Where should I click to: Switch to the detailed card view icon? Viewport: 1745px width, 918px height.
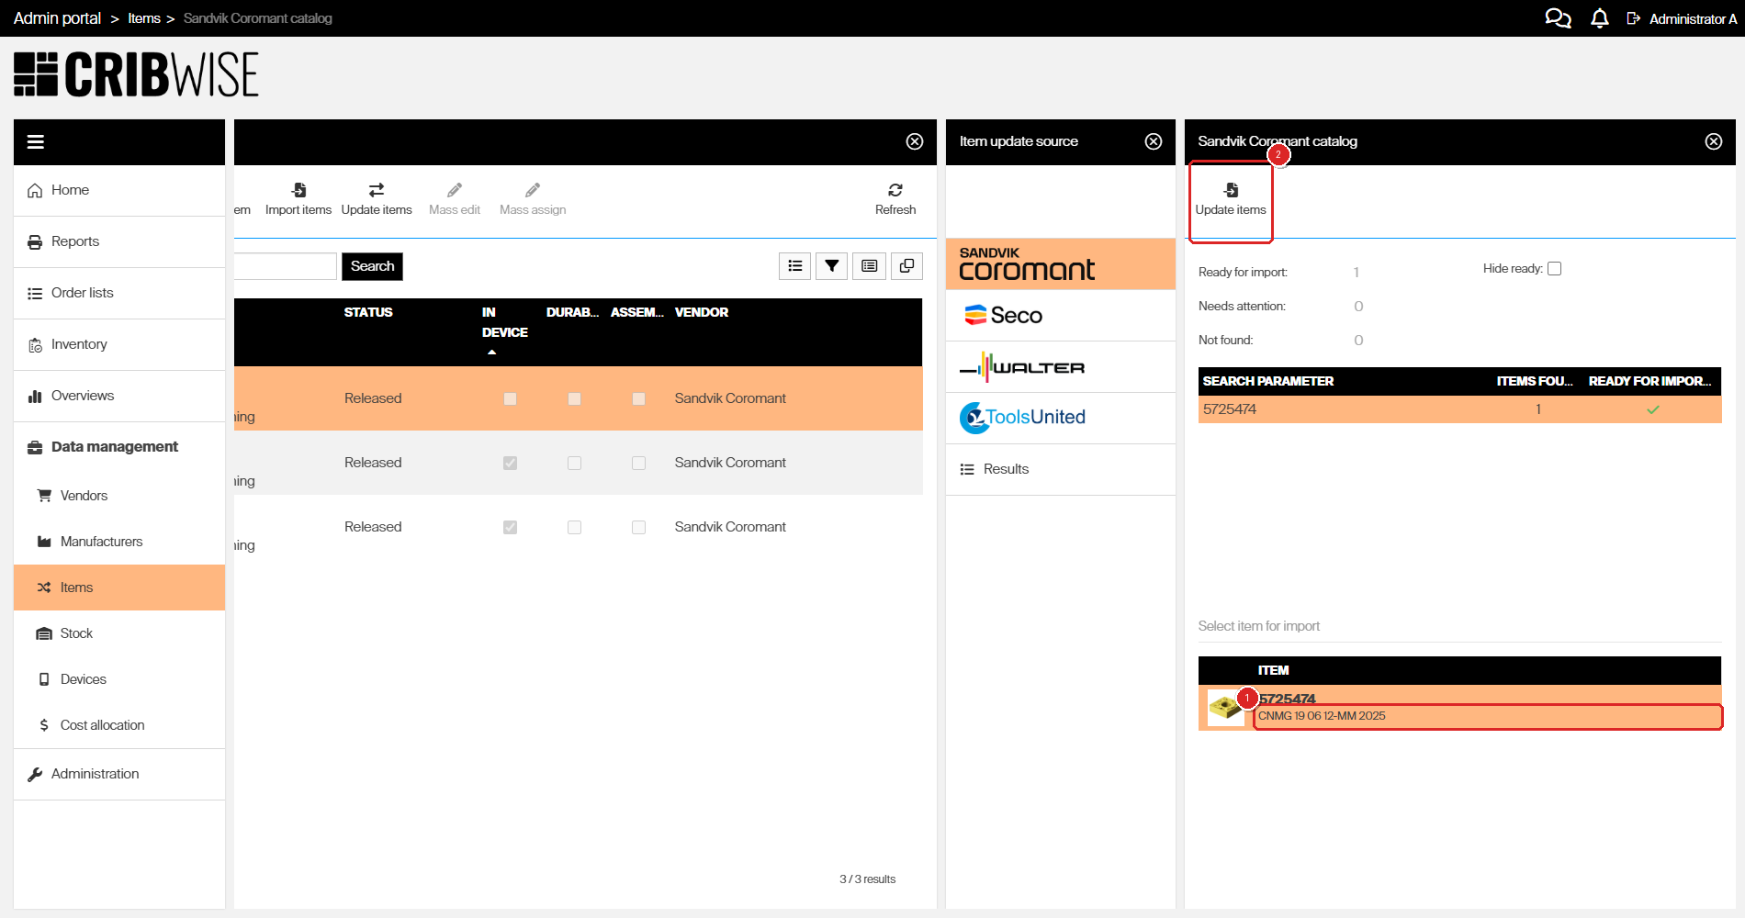point(870,266)
